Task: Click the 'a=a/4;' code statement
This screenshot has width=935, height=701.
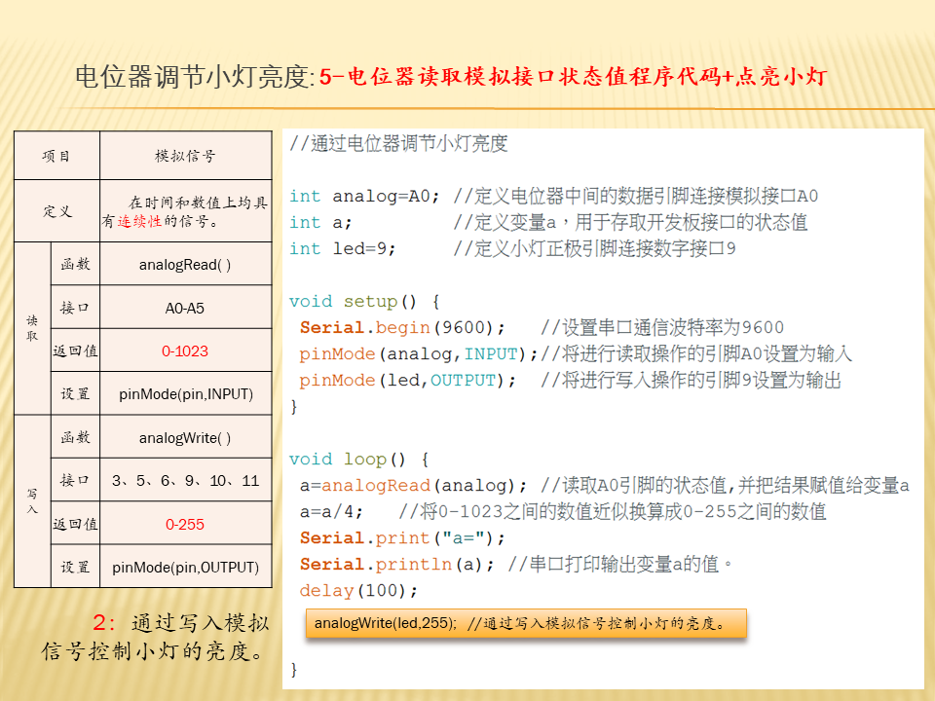Action: click(x=331, y=511)
